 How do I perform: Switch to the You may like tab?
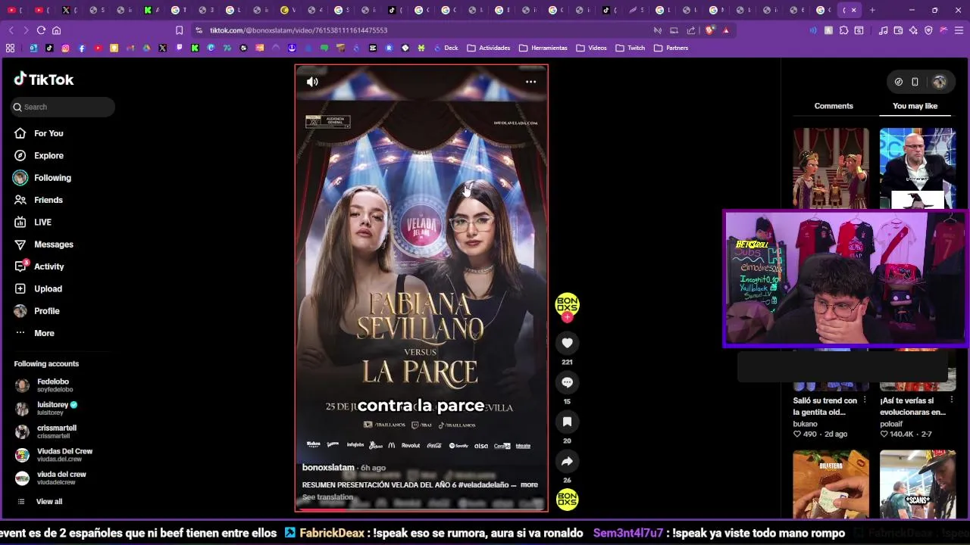pos(915,106)
